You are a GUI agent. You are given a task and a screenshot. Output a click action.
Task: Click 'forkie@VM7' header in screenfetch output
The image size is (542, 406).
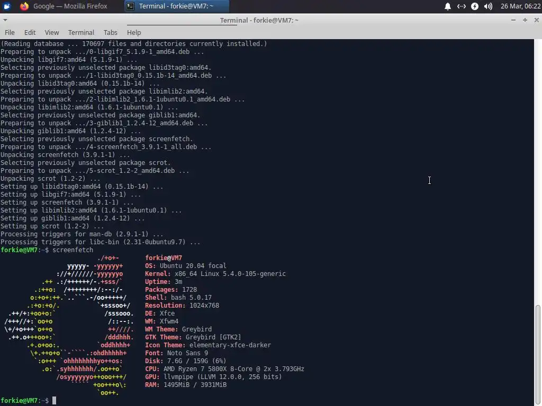click(x=164, y=258)
